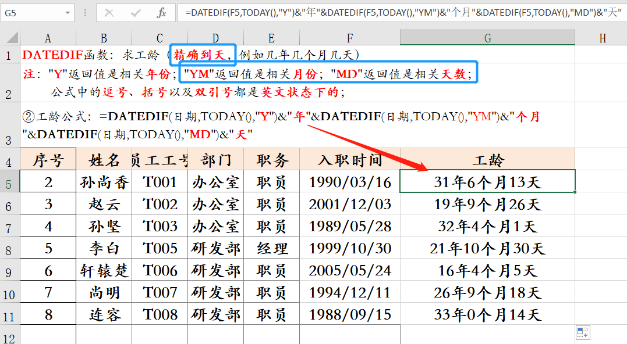
Task: Select column A header
Action: (48, 38)
